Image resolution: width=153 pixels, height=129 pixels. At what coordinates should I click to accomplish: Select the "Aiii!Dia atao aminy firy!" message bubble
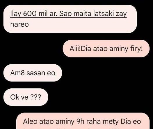pyautogui.click(x=106, y=48)
